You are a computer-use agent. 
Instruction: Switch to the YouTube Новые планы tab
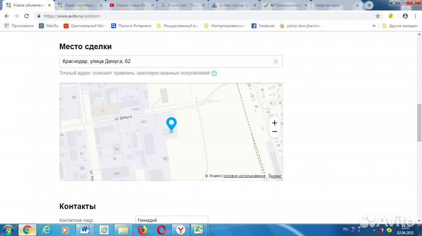point(131,5)
